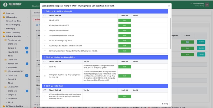Click Đạt for Kinh nghiệm thực hiện hợp đồng row
213x108 pixels.
point(124,76)
